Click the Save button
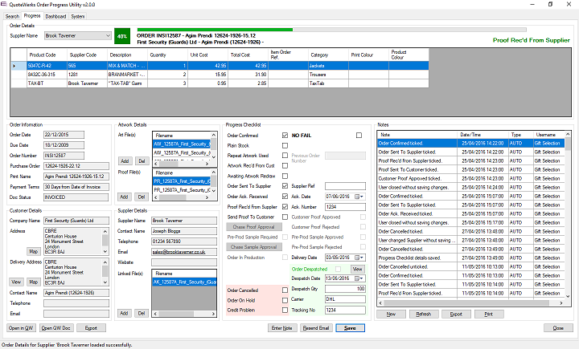 (350, 328)
